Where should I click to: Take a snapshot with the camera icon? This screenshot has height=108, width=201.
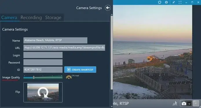click(184, 104)
